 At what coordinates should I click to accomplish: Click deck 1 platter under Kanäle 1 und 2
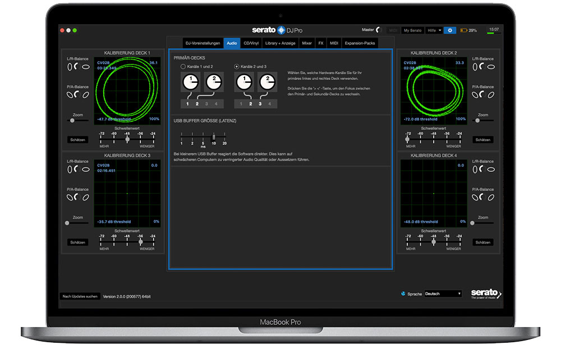pos(190,82)
